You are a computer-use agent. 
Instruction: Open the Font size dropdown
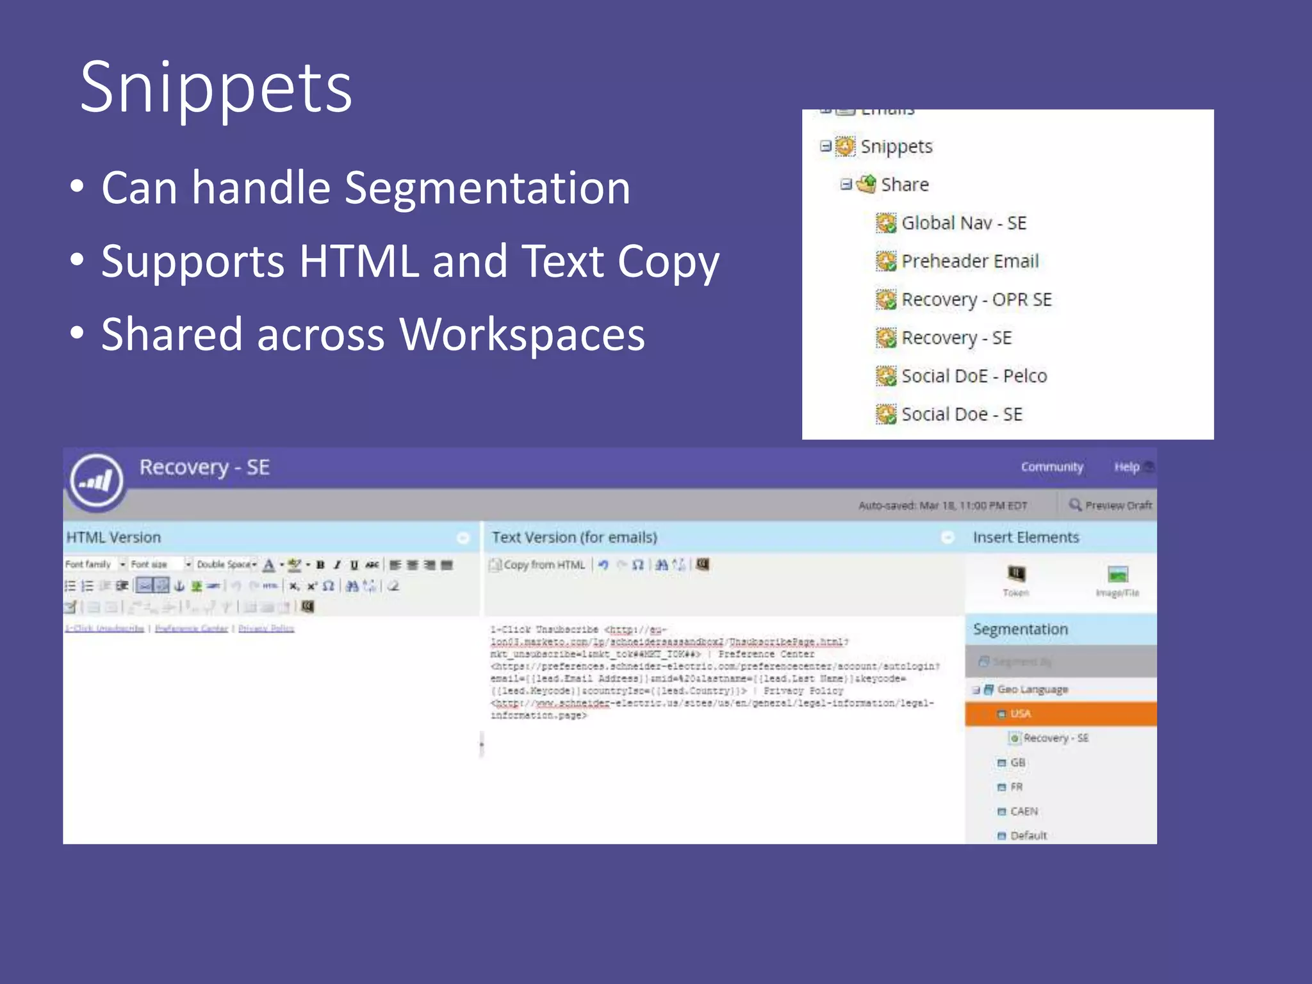(x=160, y=564)
